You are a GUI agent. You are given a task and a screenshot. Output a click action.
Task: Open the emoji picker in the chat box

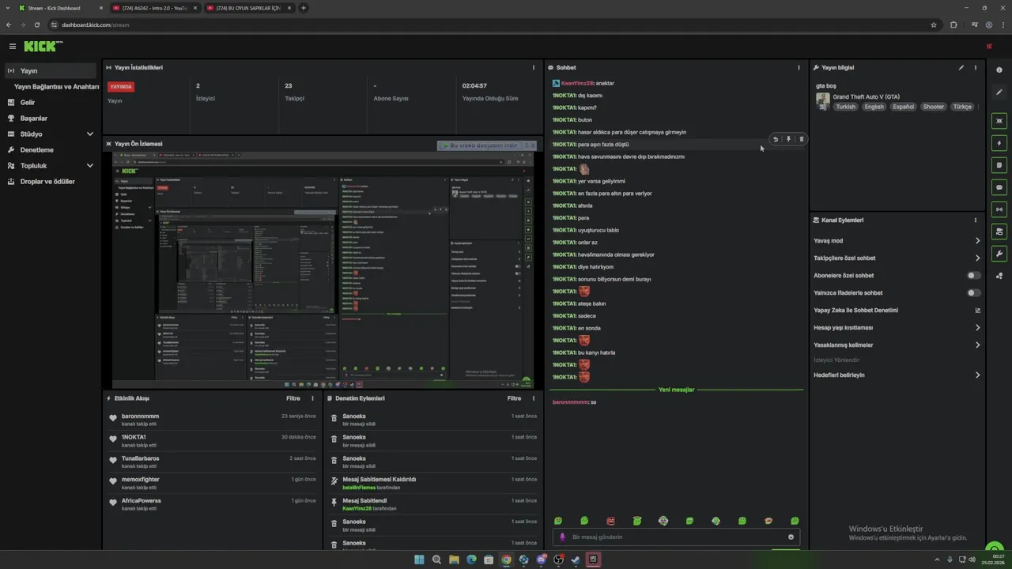[x=791, y=537]
